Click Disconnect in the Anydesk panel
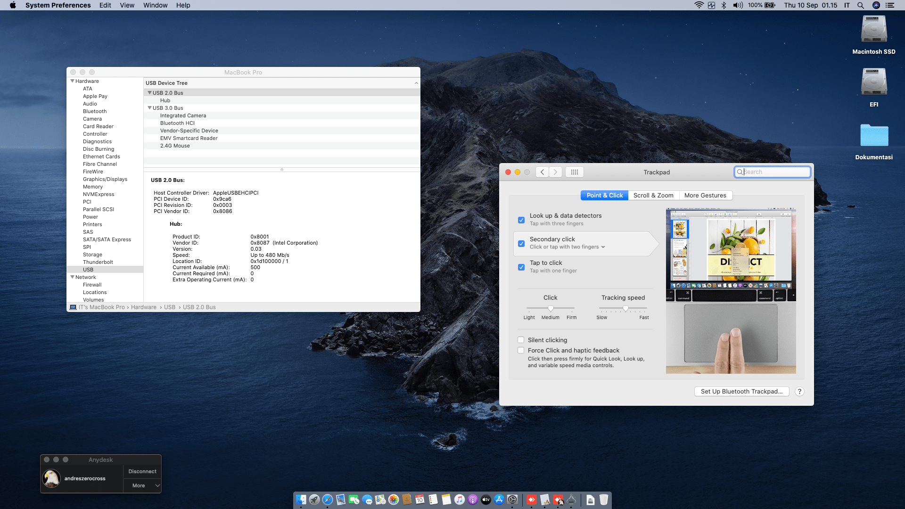Screen dimensions: 905x509 click(142, 471)
